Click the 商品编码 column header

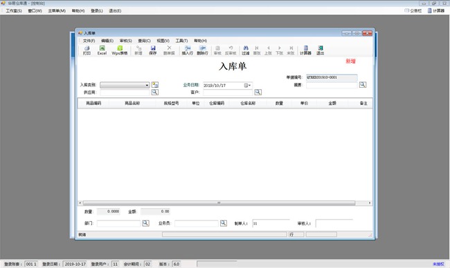click(93, 103)
